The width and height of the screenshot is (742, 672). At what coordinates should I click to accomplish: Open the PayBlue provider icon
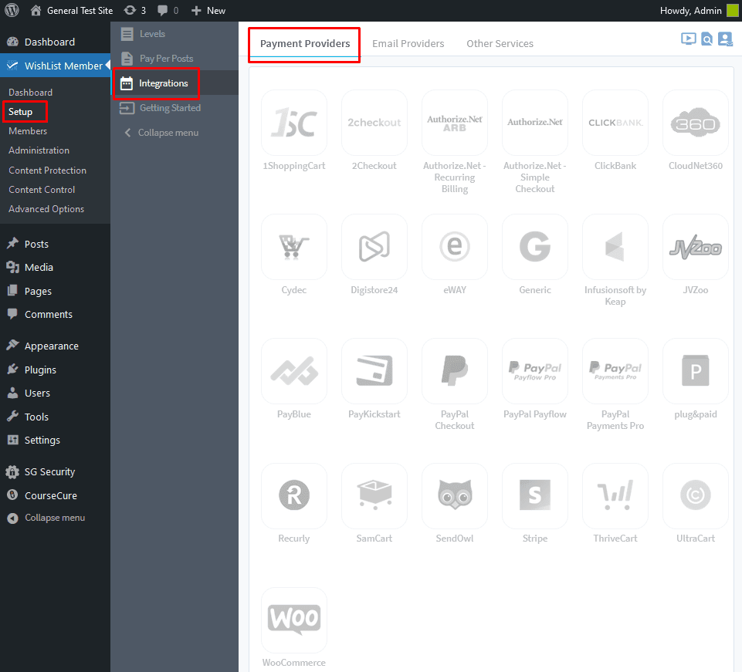pos(294,371)
